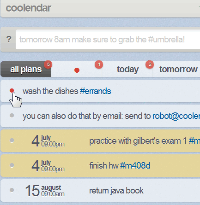Select the return java book plan text
This screenshot has height=205, width=200.
[116, 191]
